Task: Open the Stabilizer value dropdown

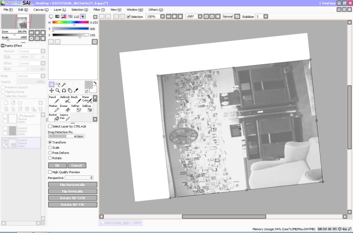Action: pyautogui.click(x=265, y=17)
